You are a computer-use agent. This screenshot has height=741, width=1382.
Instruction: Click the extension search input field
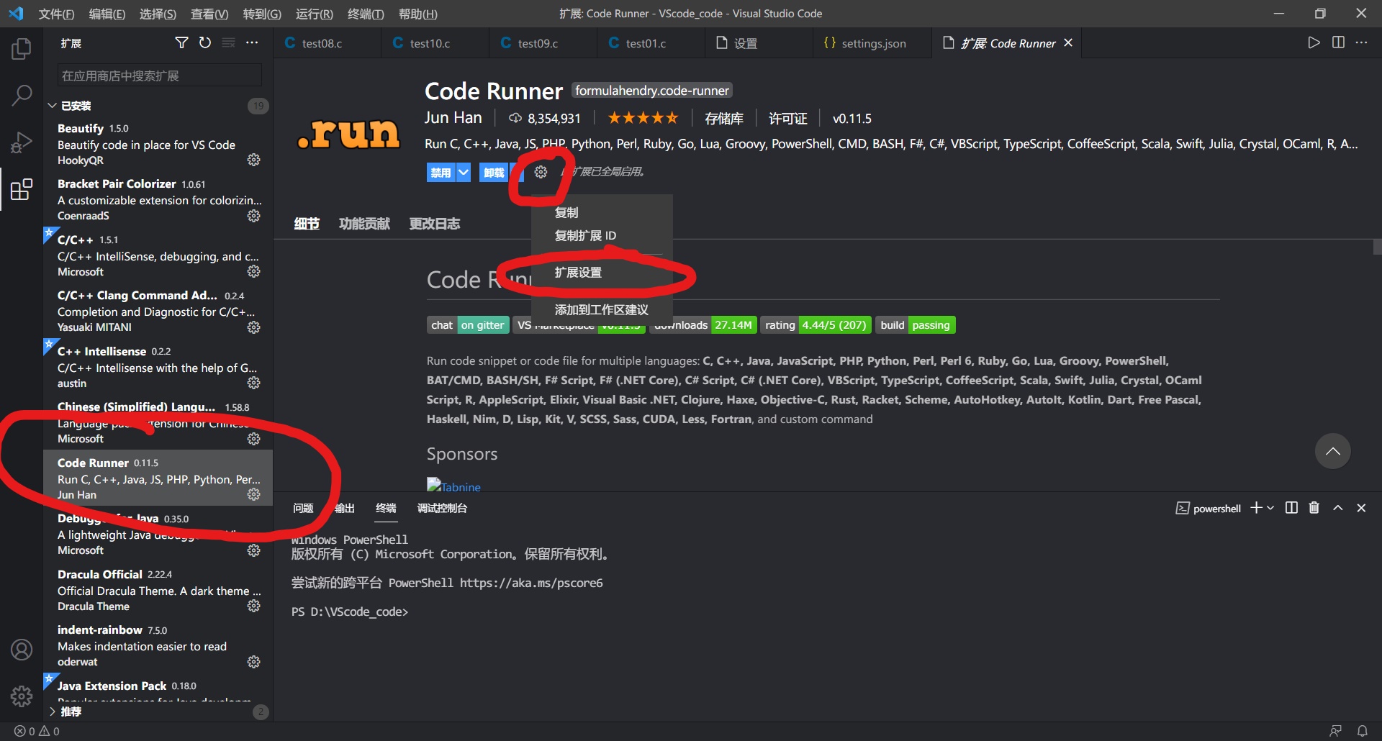[160, 76]
